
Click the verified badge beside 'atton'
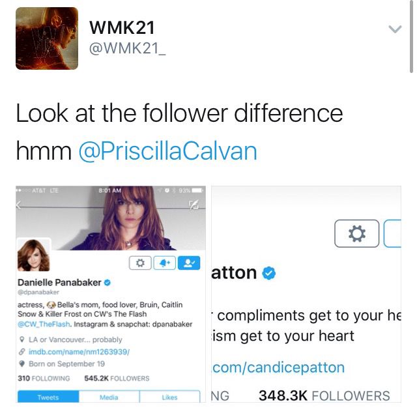(x=268, y=274)
